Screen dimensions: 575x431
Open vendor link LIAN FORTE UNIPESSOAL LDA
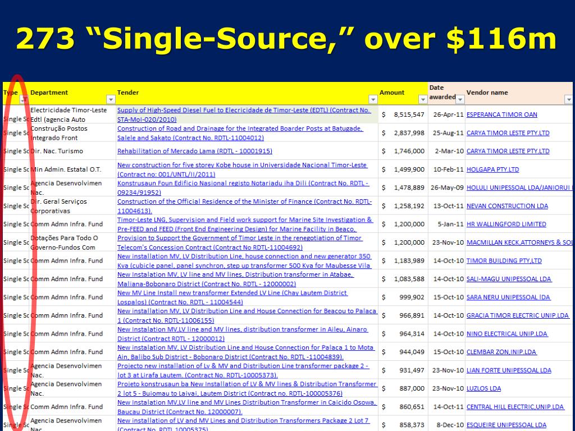pyautogui.click(x=509, y=370)
